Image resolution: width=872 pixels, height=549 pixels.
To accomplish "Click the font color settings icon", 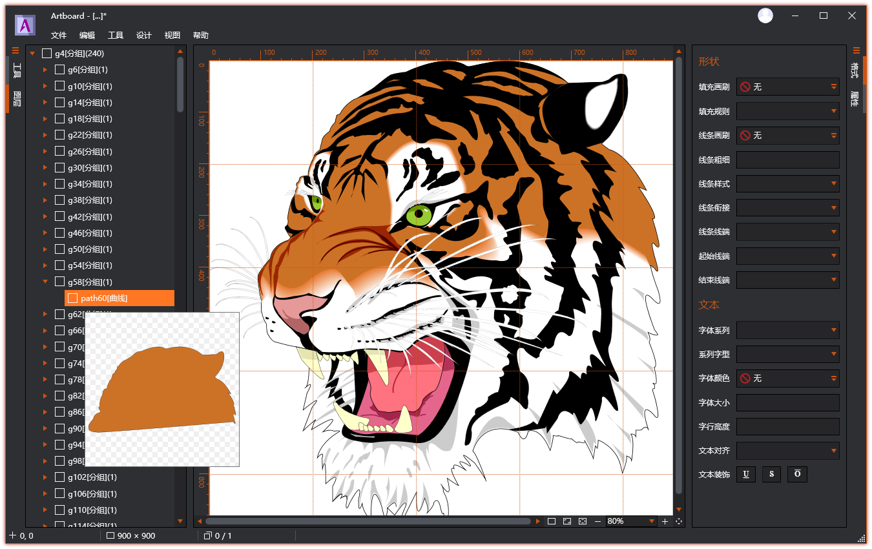I will (x=834, y=378).
